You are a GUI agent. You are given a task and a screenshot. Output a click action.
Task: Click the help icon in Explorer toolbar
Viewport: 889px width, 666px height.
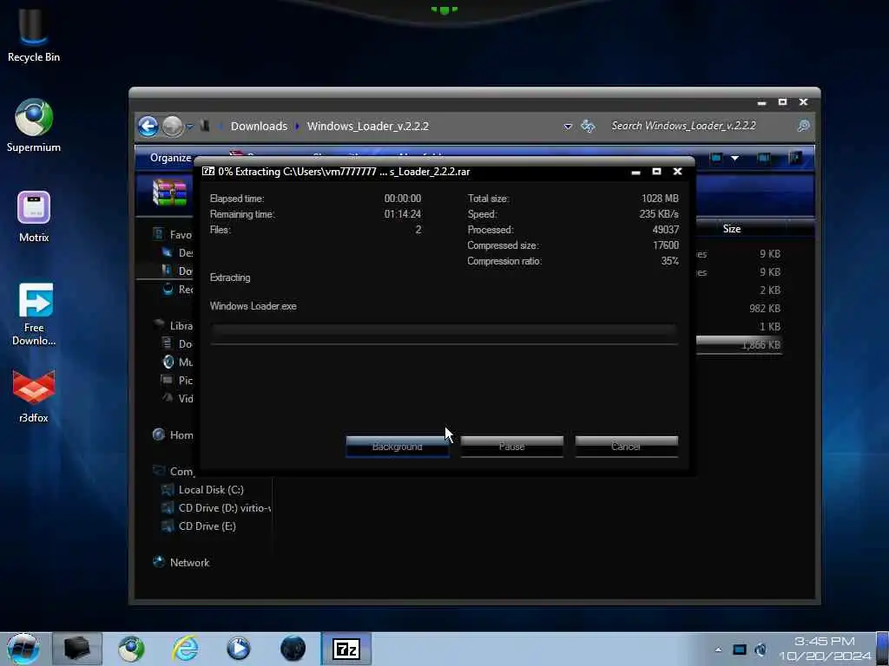pos(795,158)
